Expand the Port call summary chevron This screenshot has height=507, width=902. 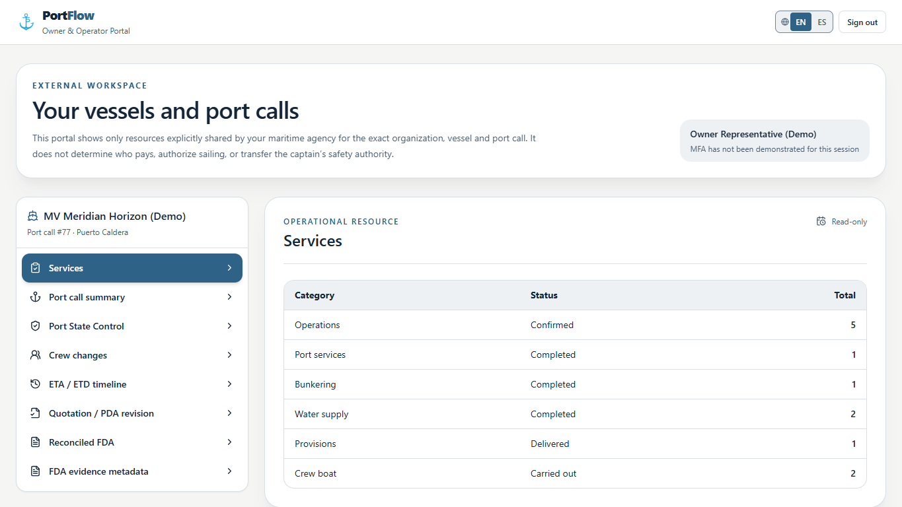229,297
